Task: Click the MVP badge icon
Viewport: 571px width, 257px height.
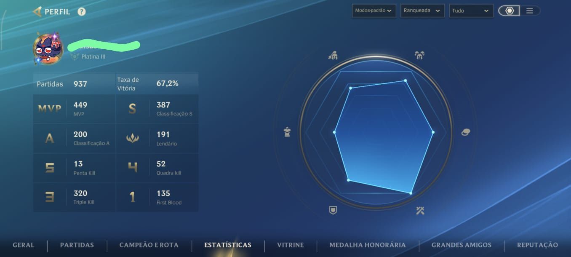Action: (50, 109)
